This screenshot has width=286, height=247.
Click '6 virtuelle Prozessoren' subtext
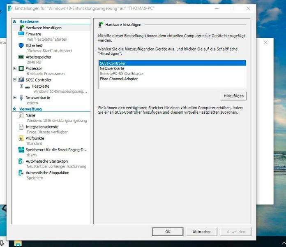[x=46, y=74]
